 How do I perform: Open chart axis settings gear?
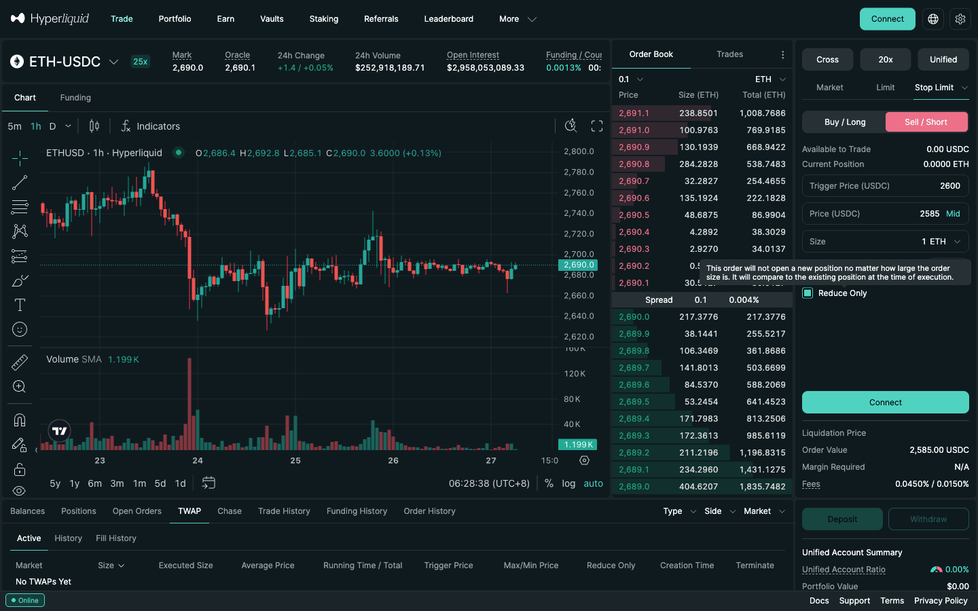(x=584, y=460)
